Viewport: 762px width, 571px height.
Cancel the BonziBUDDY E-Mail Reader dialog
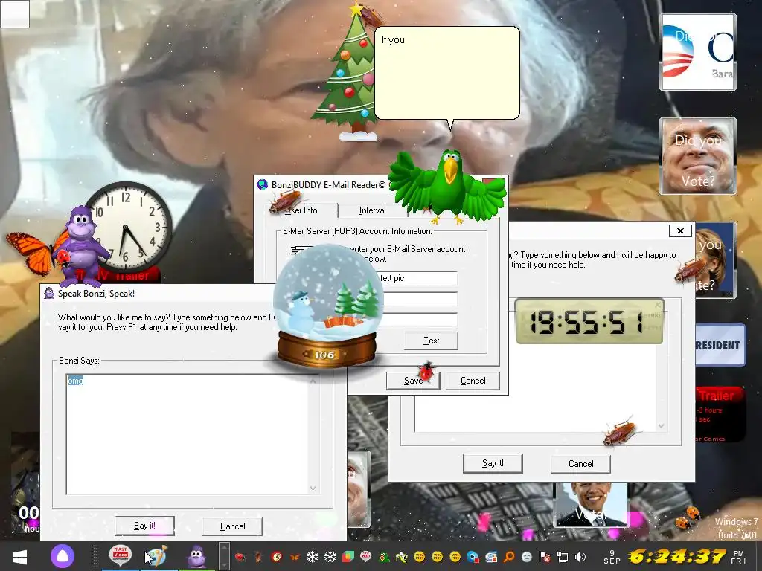click(x=473, y=381)
